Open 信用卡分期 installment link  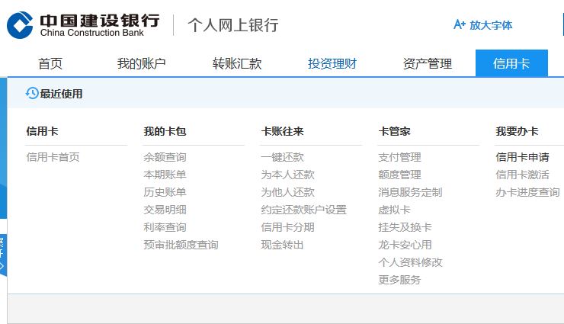click(x=287, y=227)
